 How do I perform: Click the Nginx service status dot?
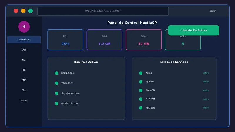tap(141, 73)
